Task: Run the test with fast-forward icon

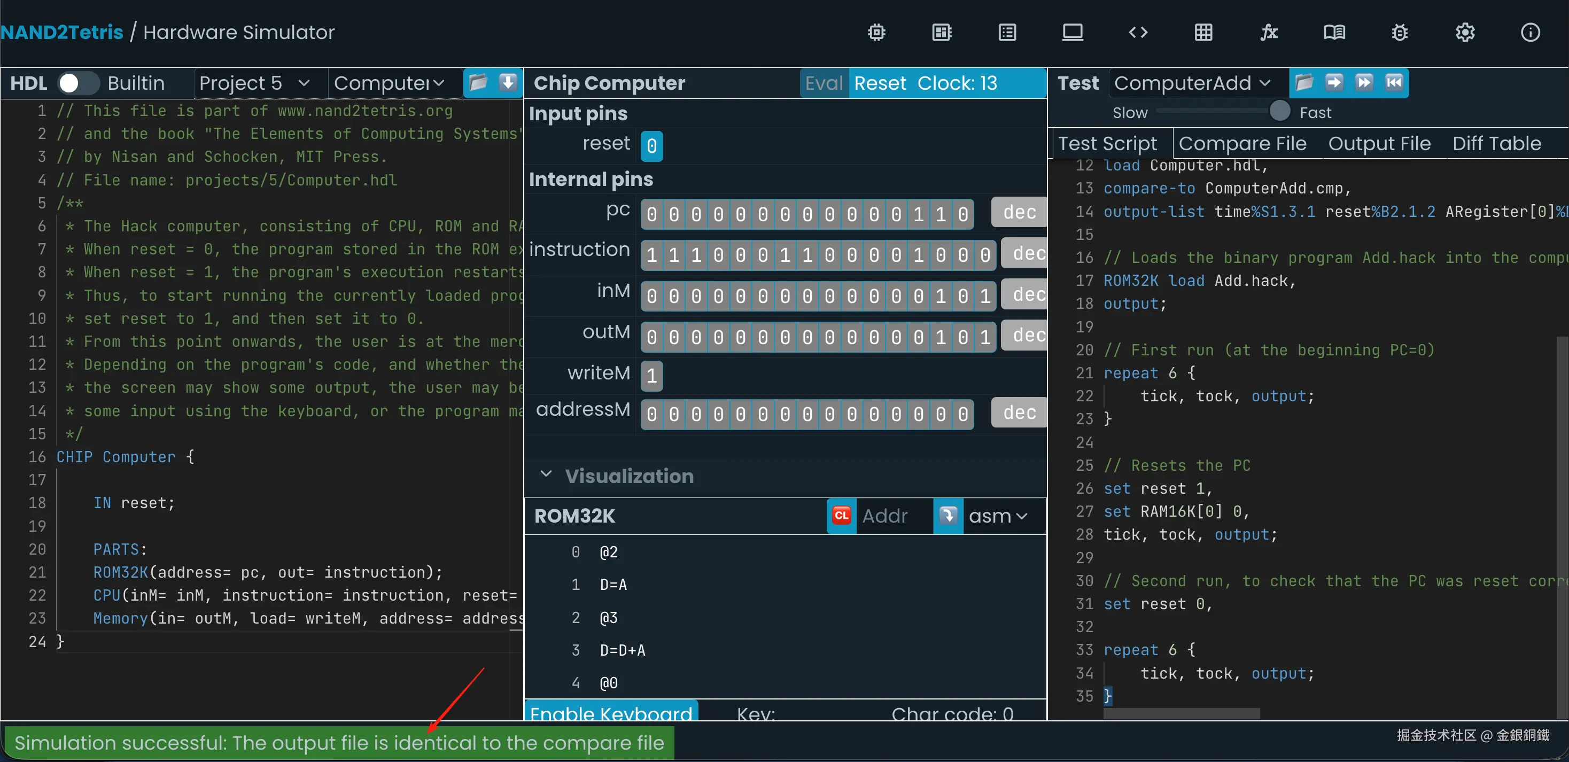Action: pyautogui.click(x=1364, y=82)
